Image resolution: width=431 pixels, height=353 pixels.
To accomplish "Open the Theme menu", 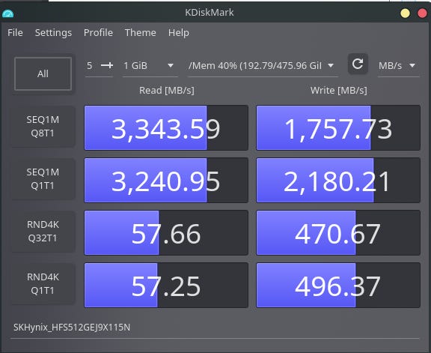I will [140, 33].
